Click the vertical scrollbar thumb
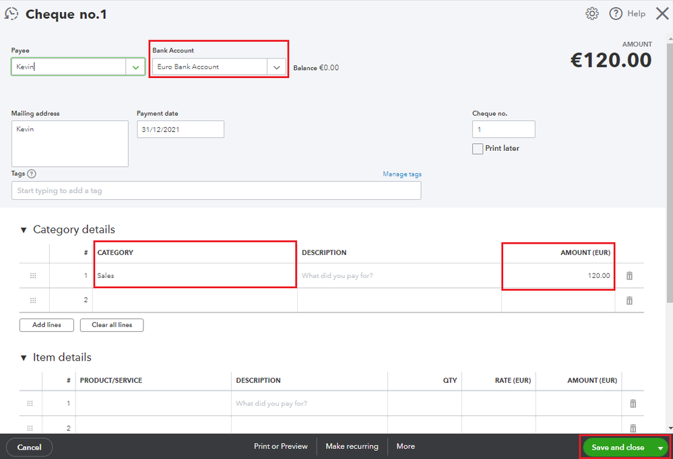Viewport: 673px width, 459px height. (x=670, y=172)
